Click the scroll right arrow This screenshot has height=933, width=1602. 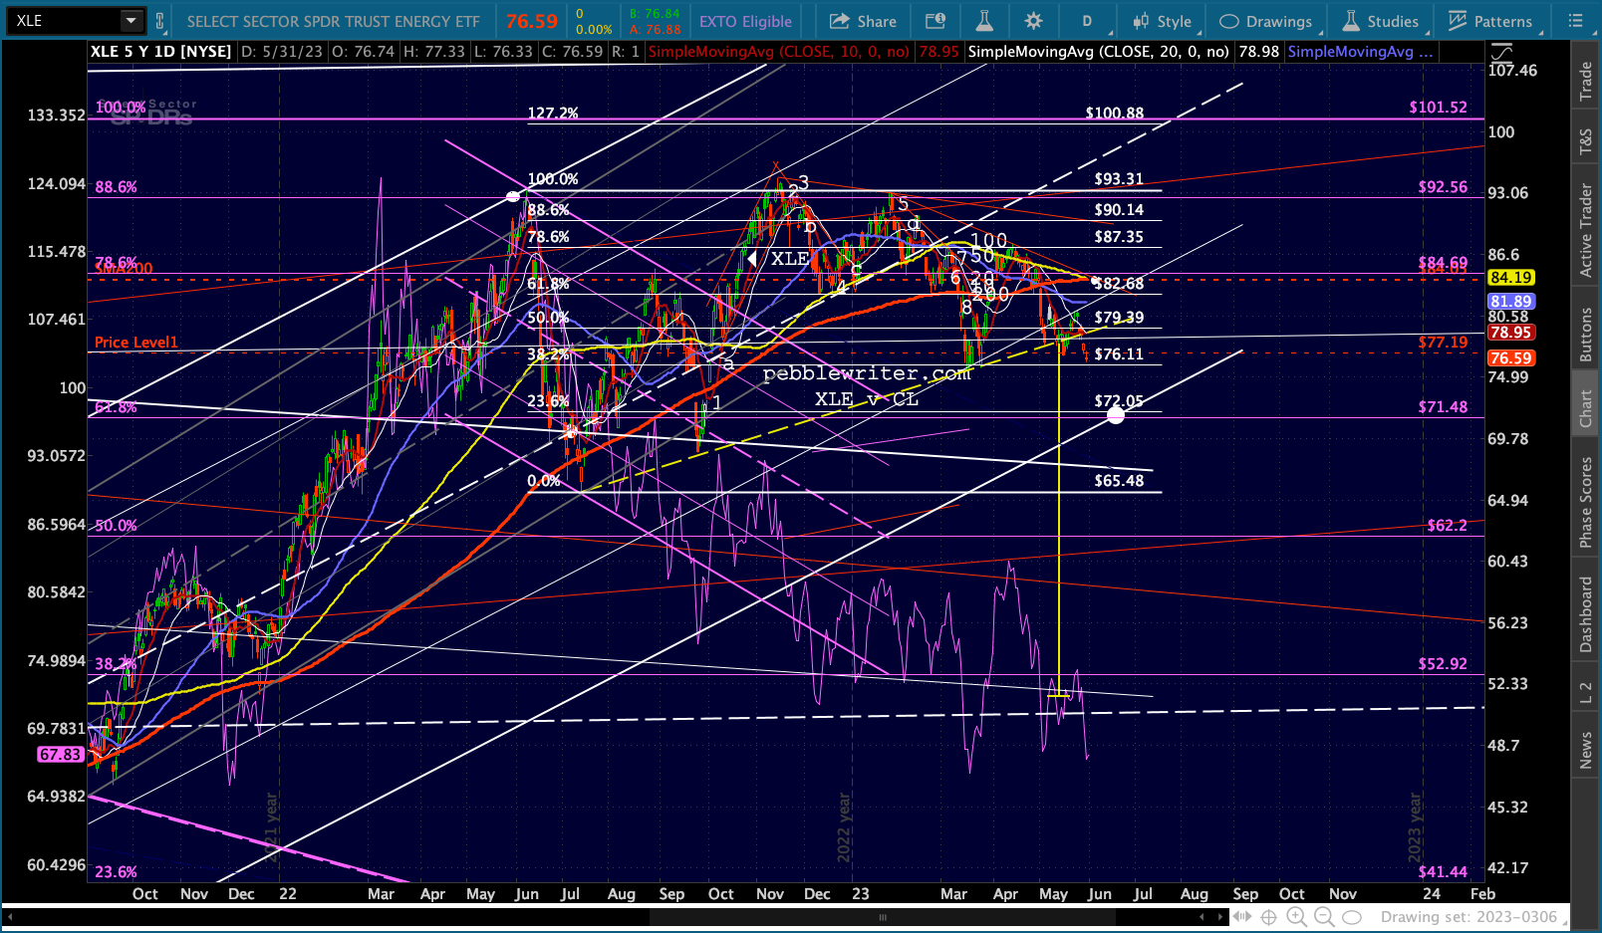[x=1220, y=917]
